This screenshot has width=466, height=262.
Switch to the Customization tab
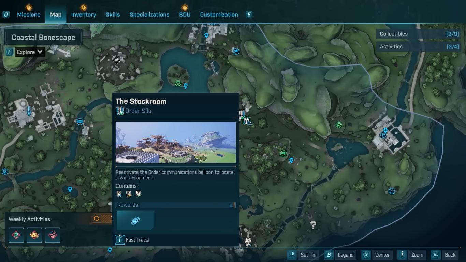[219, 15]
